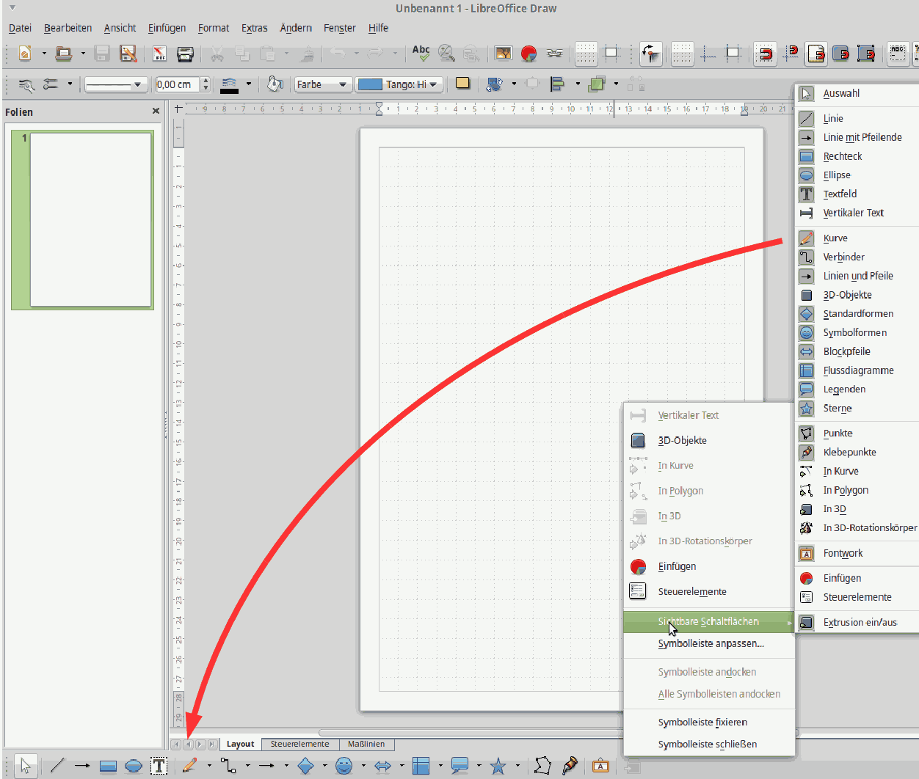Click the spellcheck Abc icon
The width and height of the screenshot is (919, 779).
(x=421, y=53)
